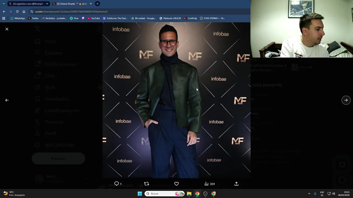Open the ESP language switcher
The width and height of the screenshot is (353, 198).
tap(322, 194)
